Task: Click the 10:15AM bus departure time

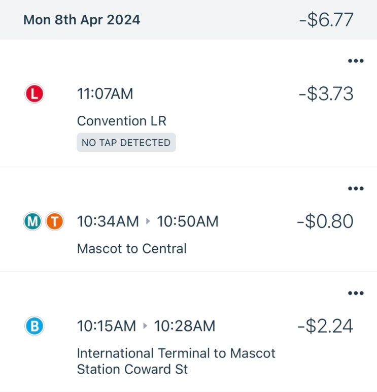Action: 106,326
